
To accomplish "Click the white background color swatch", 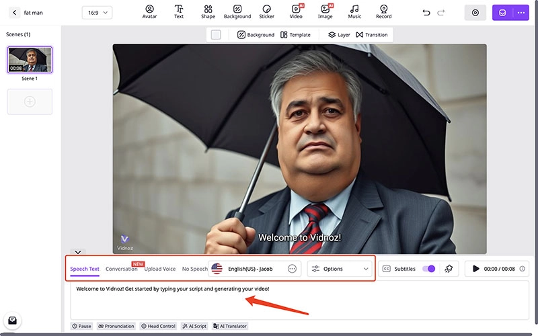I will [x=215, y=35].
